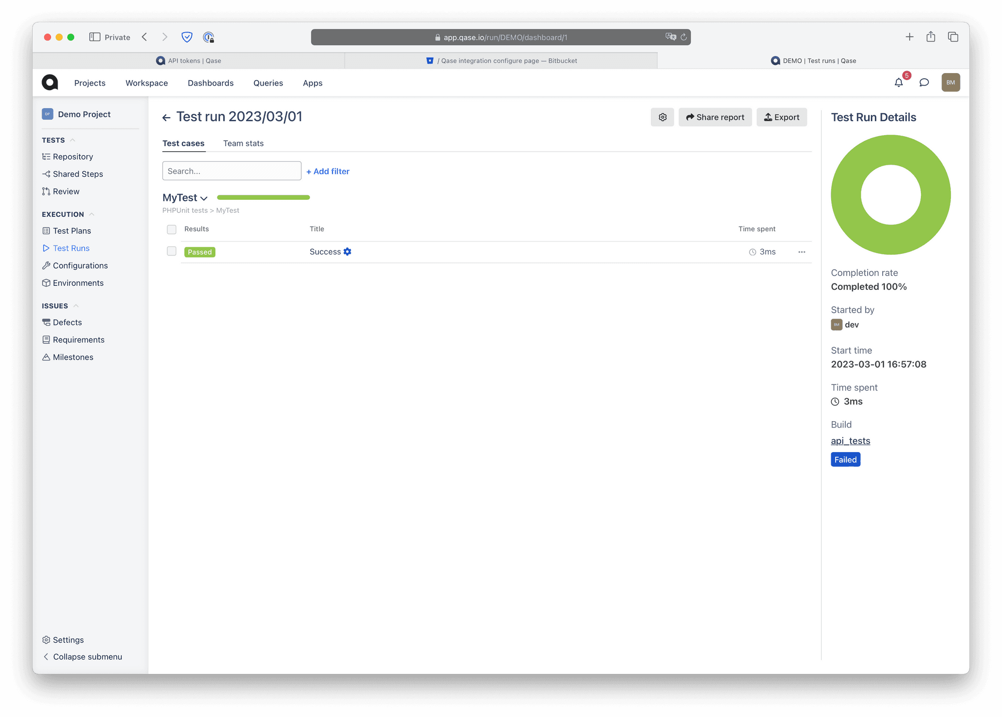This screenshot has height=717, width=1002.
Task: Click the Share report button
Action: point(715,117)
